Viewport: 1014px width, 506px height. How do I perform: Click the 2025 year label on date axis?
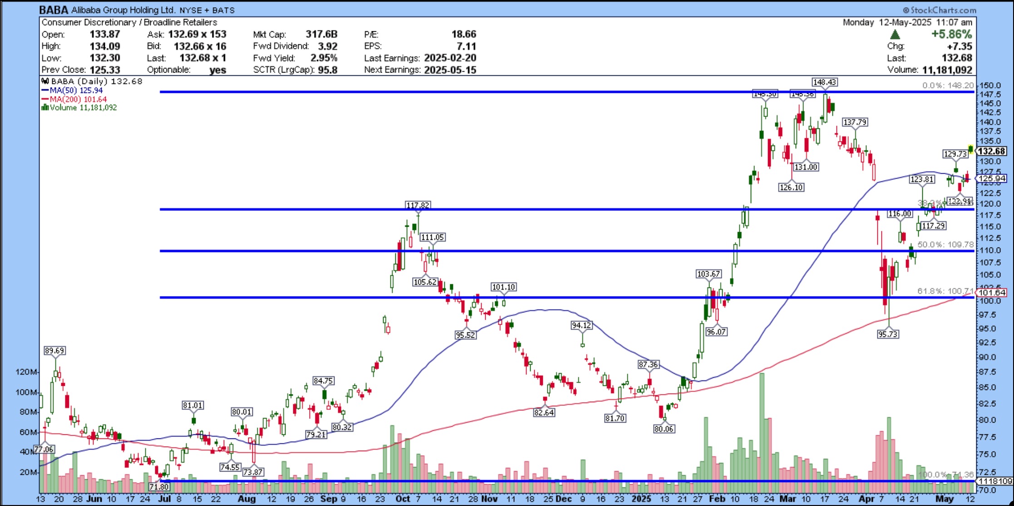(641, 498)
